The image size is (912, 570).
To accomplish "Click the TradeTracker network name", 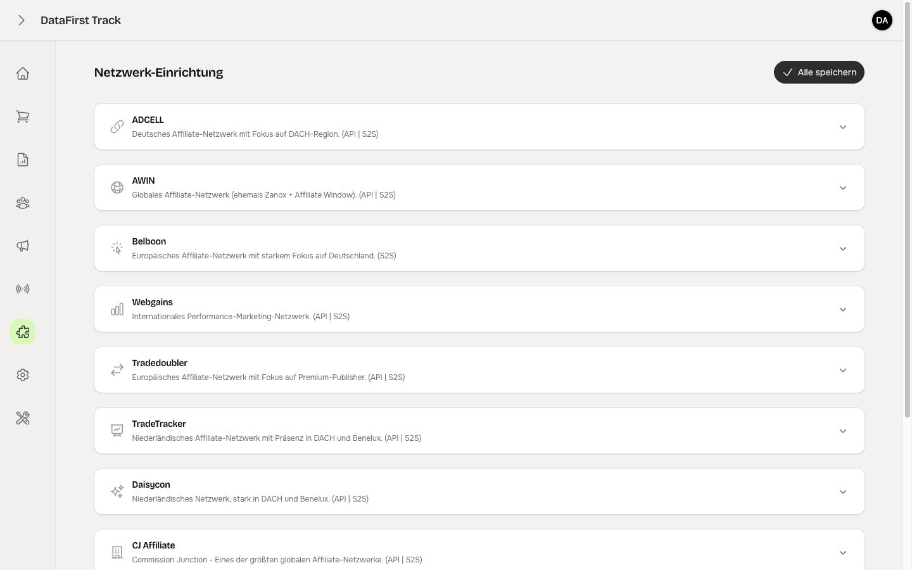I will 159,424.
